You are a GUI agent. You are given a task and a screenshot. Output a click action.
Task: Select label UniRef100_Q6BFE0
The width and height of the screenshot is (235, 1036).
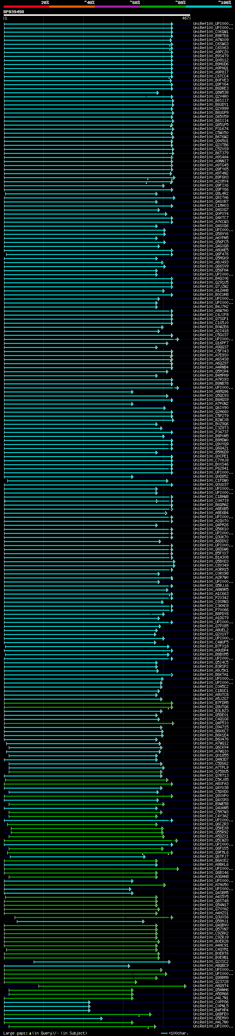coord(211,1014)
